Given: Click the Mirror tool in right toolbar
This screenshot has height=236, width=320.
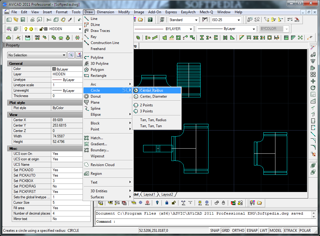Looking at the screenshot, I should 313,61.
